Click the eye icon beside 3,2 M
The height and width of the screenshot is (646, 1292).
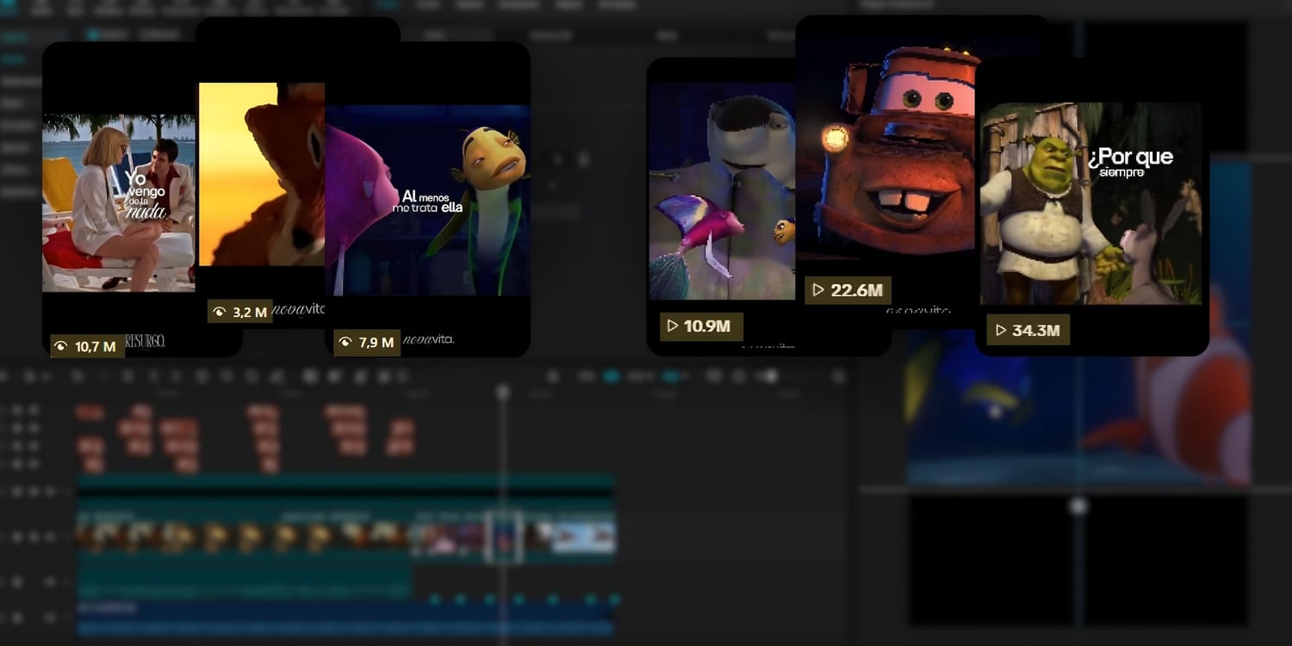click(219, 313)
